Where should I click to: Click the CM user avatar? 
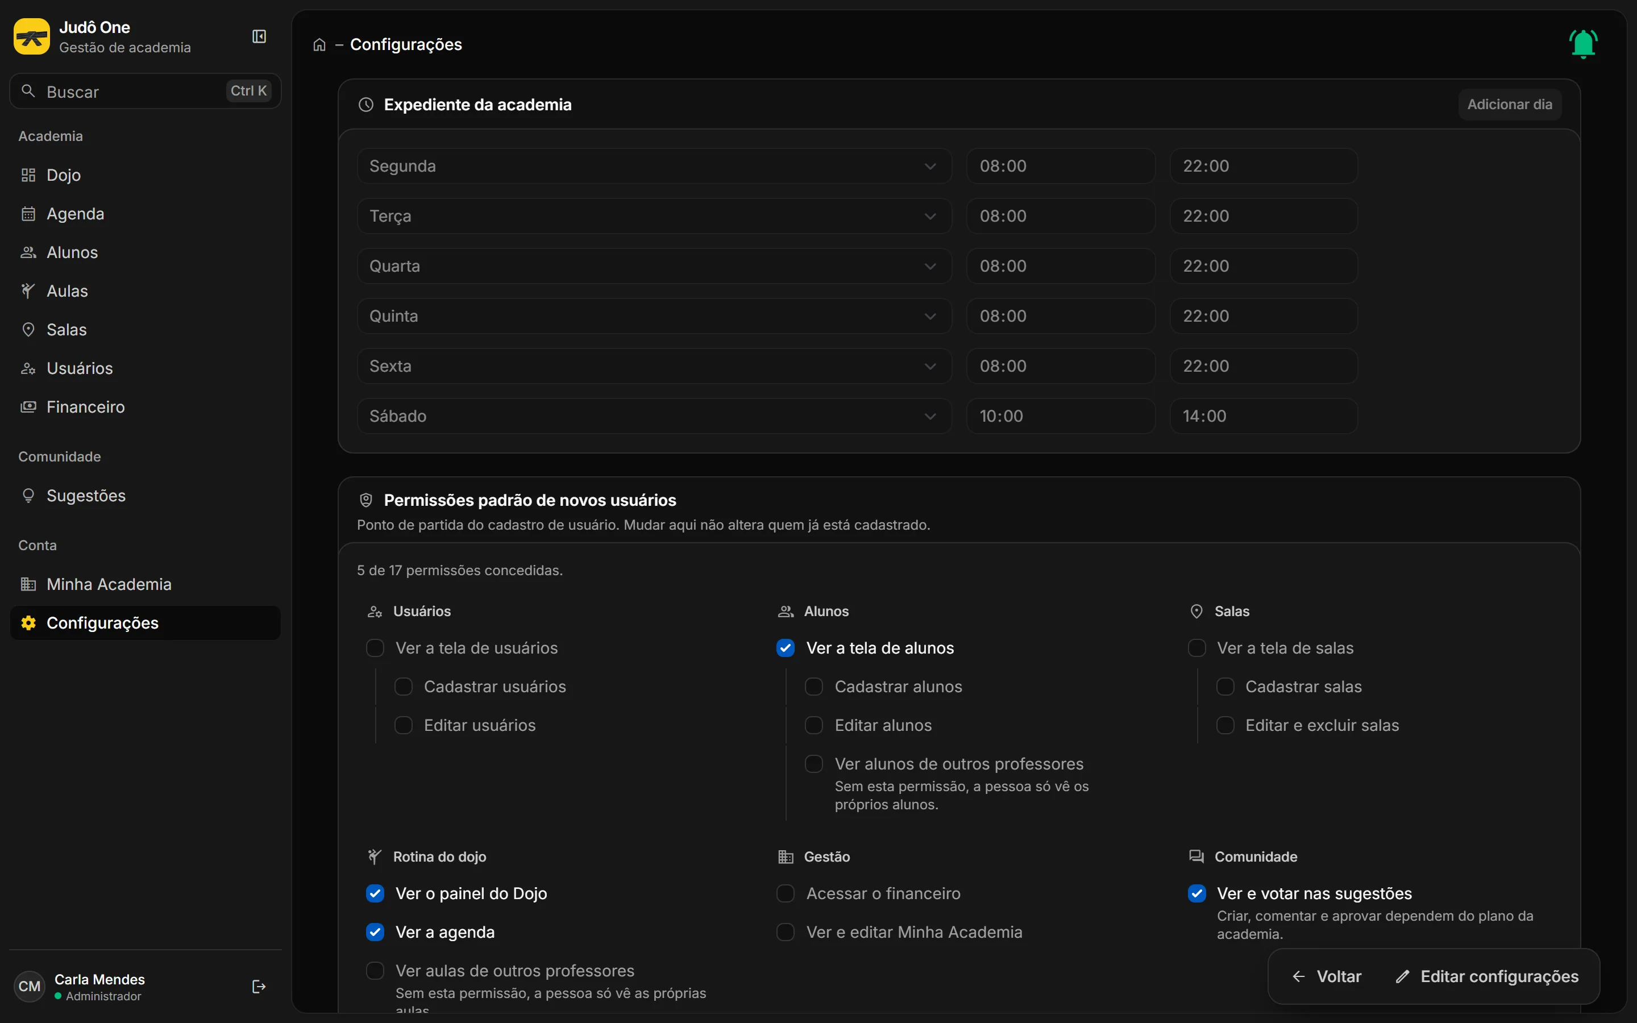point(29,987)
